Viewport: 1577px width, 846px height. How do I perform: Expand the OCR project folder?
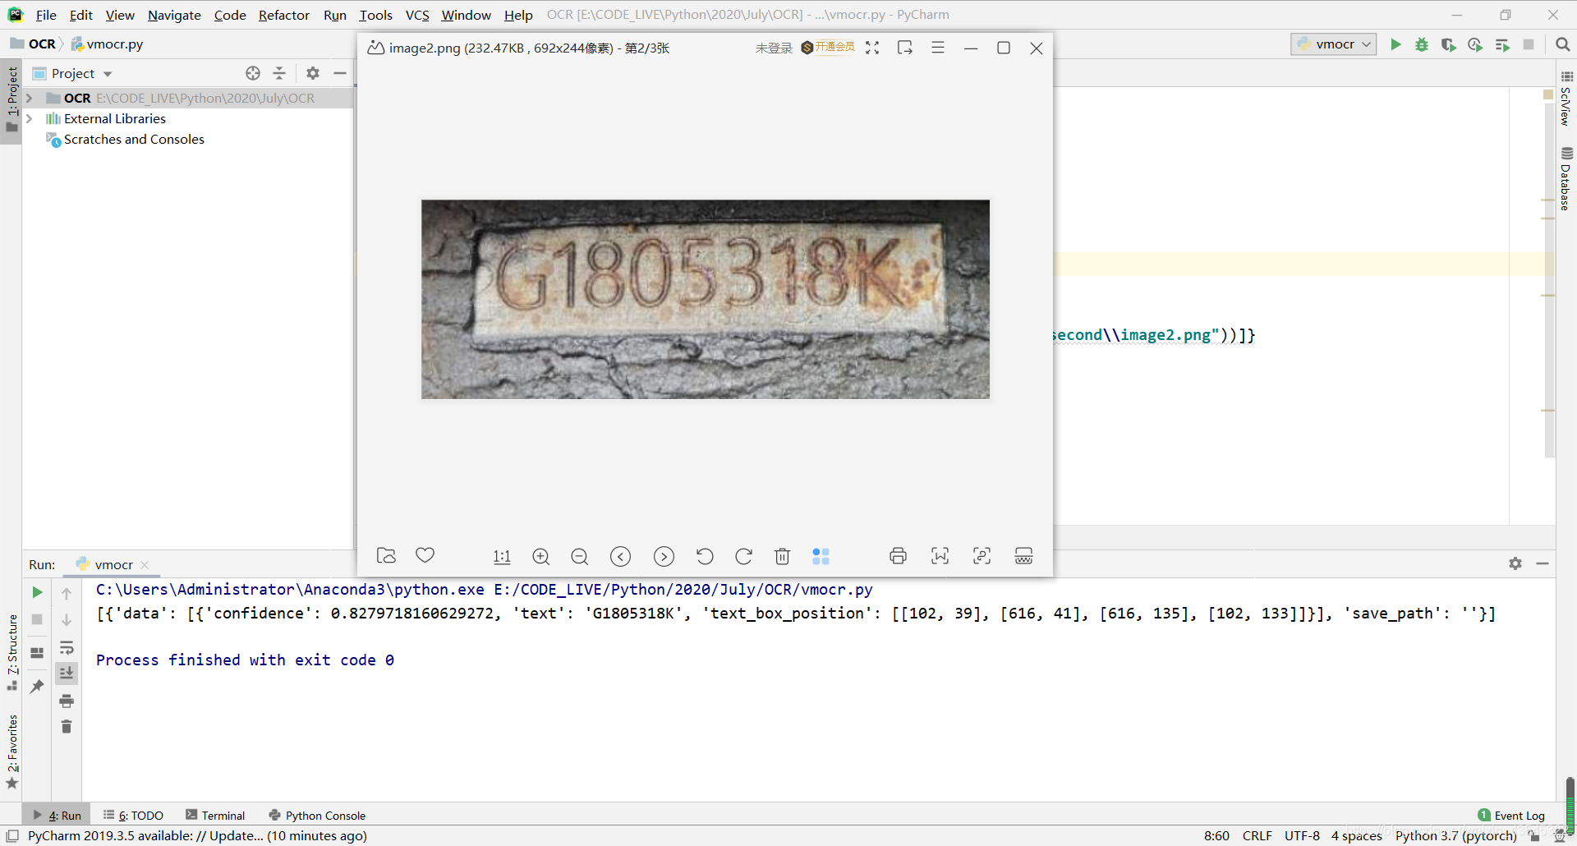click(30, 98)
